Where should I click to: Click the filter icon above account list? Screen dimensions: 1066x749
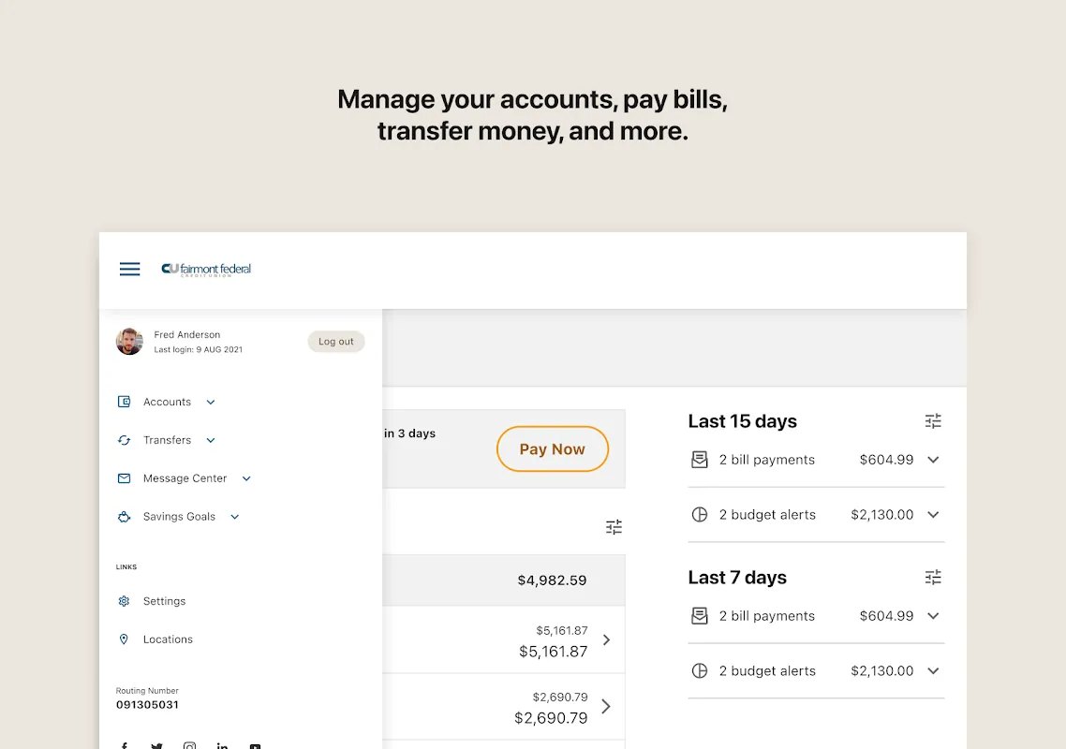pos(614,527)
